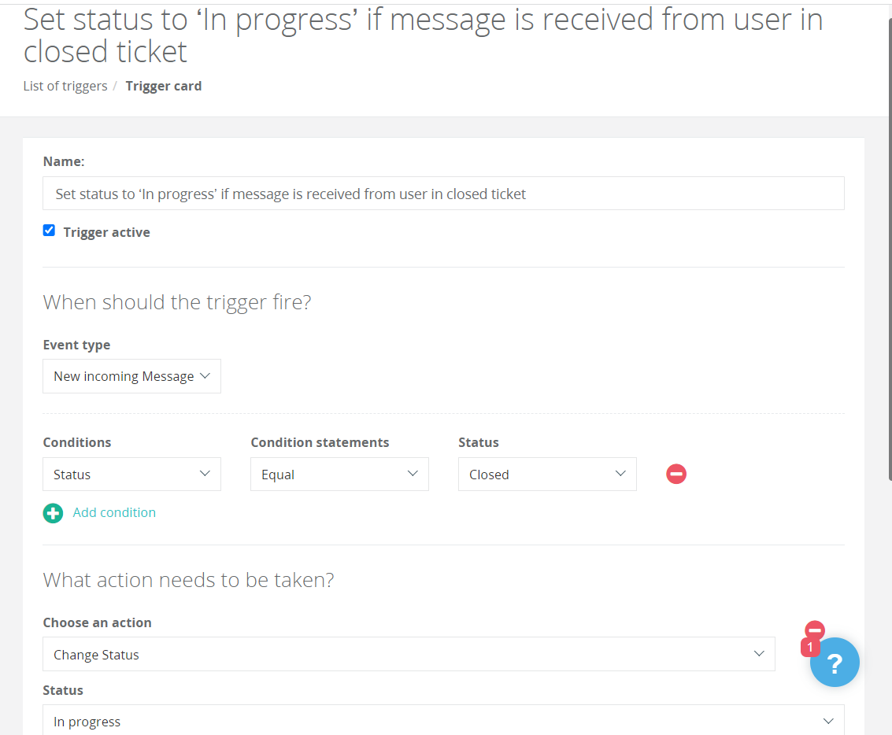Remove the Change Status action
Screen dimensions: 892x735
coord(814,630)
